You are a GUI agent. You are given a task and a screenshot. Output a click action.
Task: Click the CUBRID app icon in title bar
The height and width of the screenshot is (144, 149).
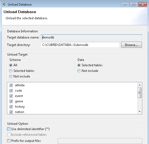[x=4, y=4]
